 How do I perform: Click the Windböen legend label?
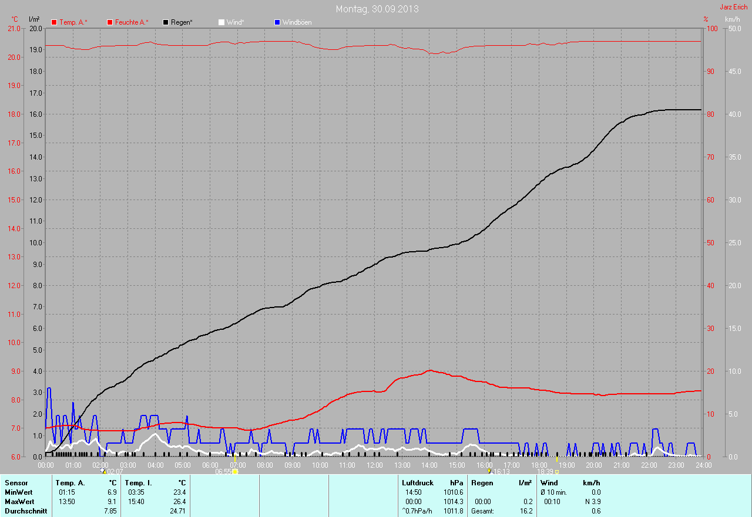(297, 22)
